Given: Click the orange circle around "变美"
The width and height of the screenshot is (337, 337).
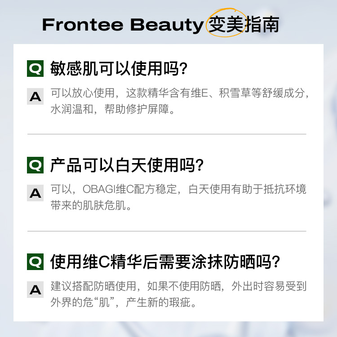Looking at the screenshot, I should (226, 24).
